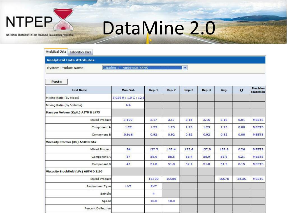287x215 pixels.
Task: Click the 47 Component B Stormer value
Action: [x=128, y=164]
